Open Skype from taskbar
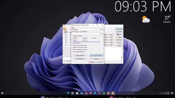Viewport: 175px width, 98px height. [95, 93]
